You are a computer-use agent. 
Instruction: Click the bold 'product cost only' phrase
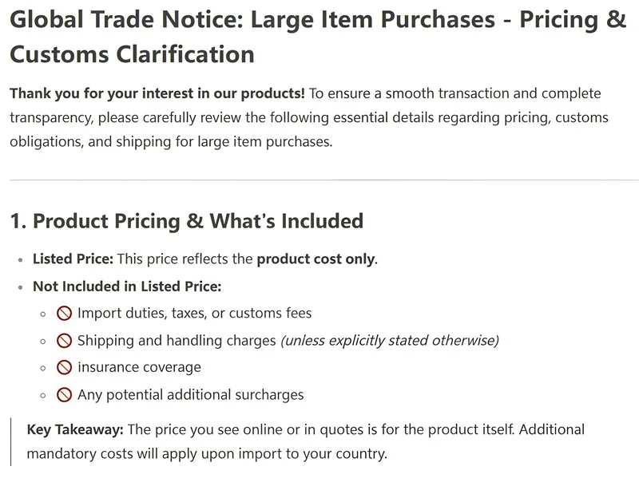point(315,259)
